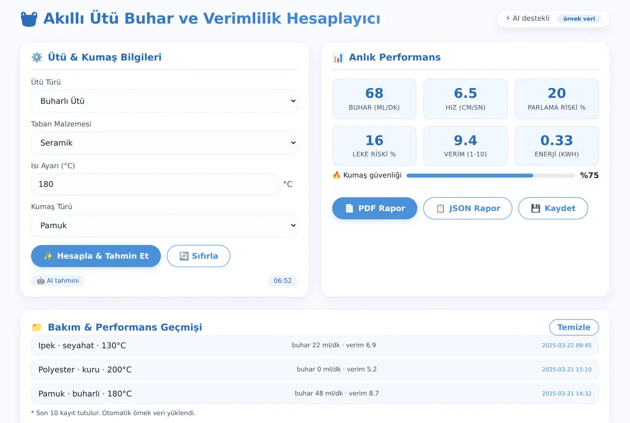630x423 pixels.
Task: Click the 2025-03-21 14:32 timestamp
Action: coord(566,394)
